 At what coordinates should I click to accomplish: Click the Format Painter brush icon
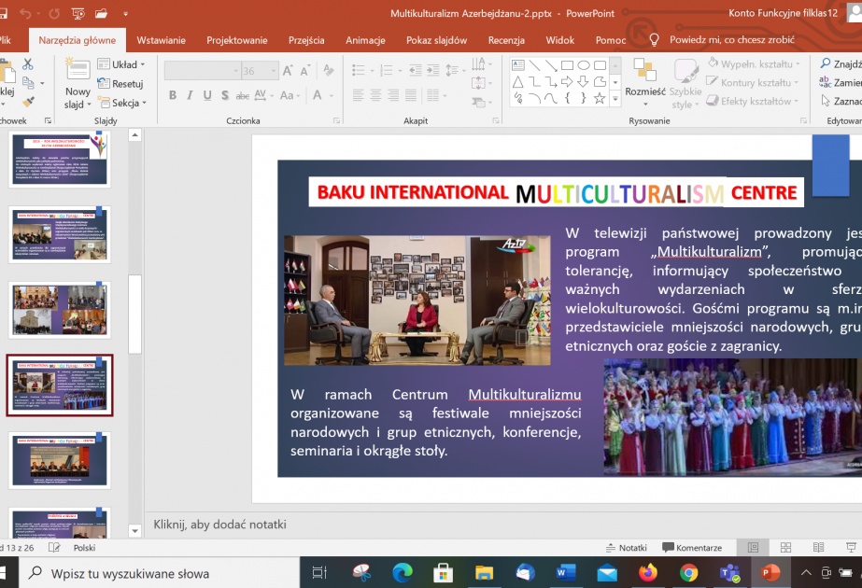tap(28, 102)
